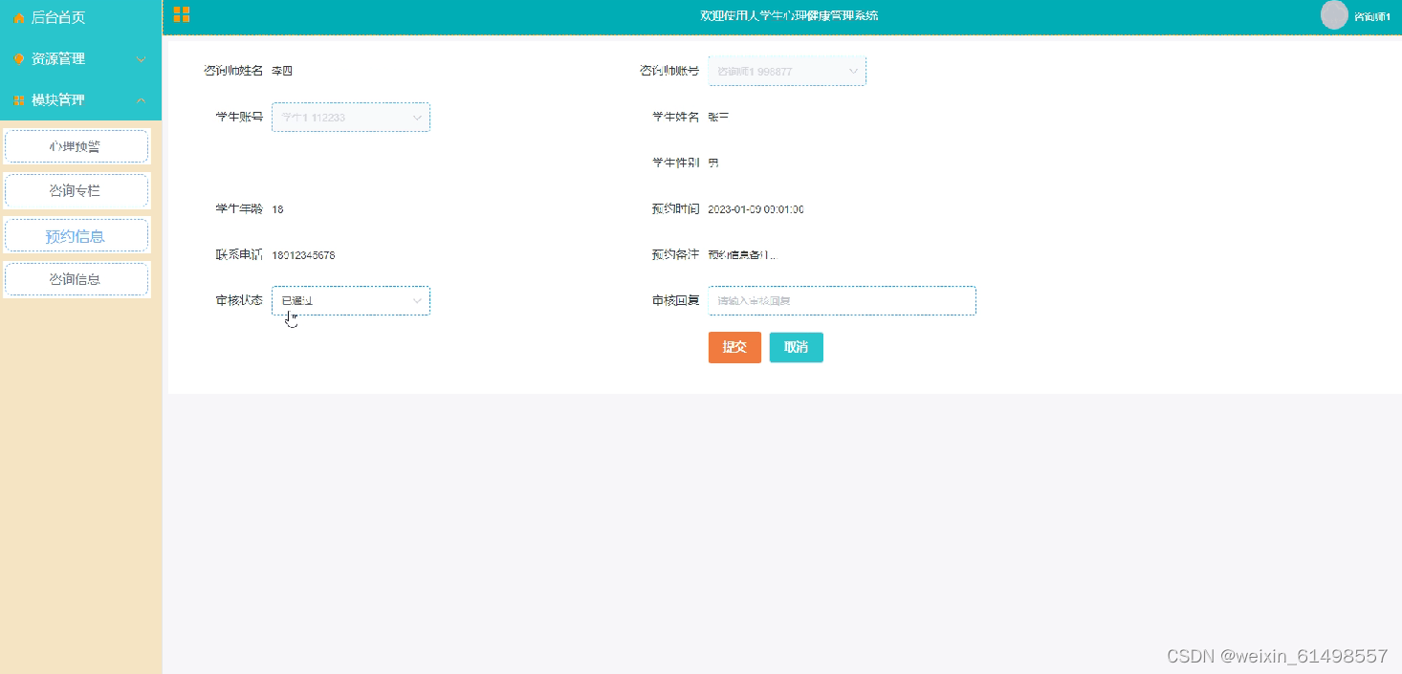The height and width of the screenshot is (674, 1402).
Task: Click the phone number 18012345678
Action: (x=303, y=255)
